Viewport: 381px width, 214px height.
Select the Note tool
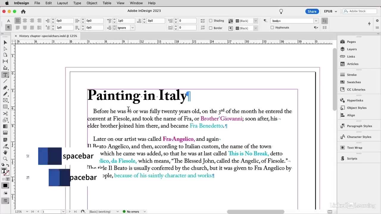point(5,140)
